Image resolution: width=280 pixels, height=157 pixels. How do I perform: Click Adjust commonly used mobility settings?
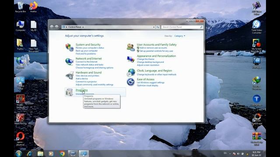(x=94, y=85)
